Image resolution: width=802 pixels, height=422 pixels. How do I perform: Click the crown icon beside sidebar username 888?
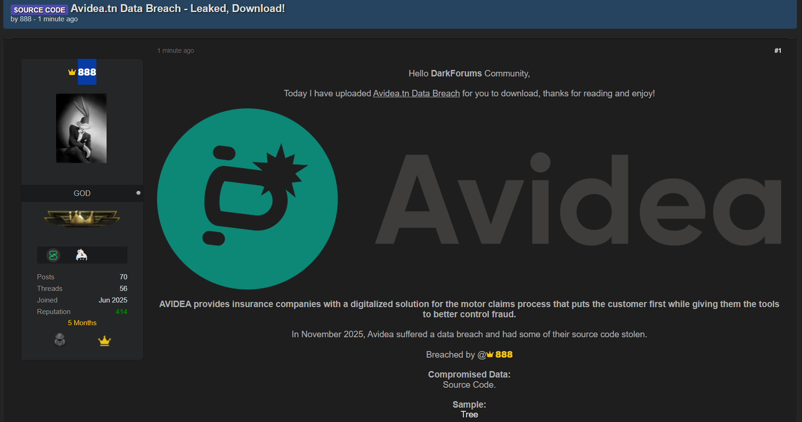pyautogui.click(x=72, y=72)
